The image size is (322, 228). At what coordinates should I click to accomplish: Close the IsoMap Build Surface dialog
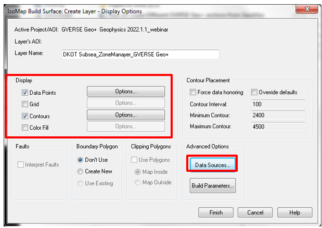click(x=307, y=9)
